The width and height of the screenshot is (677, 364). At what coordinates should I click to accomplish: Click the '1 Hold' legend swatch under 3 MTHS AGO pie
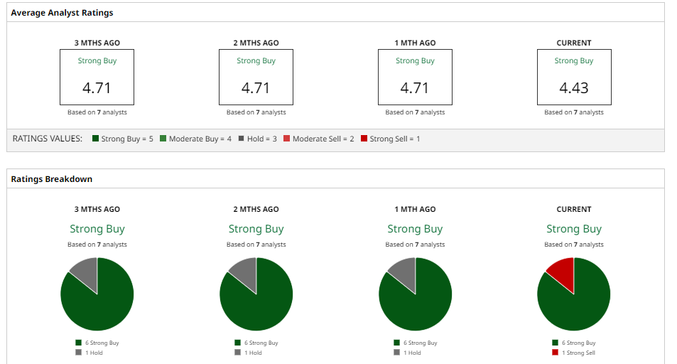(79, 353)
